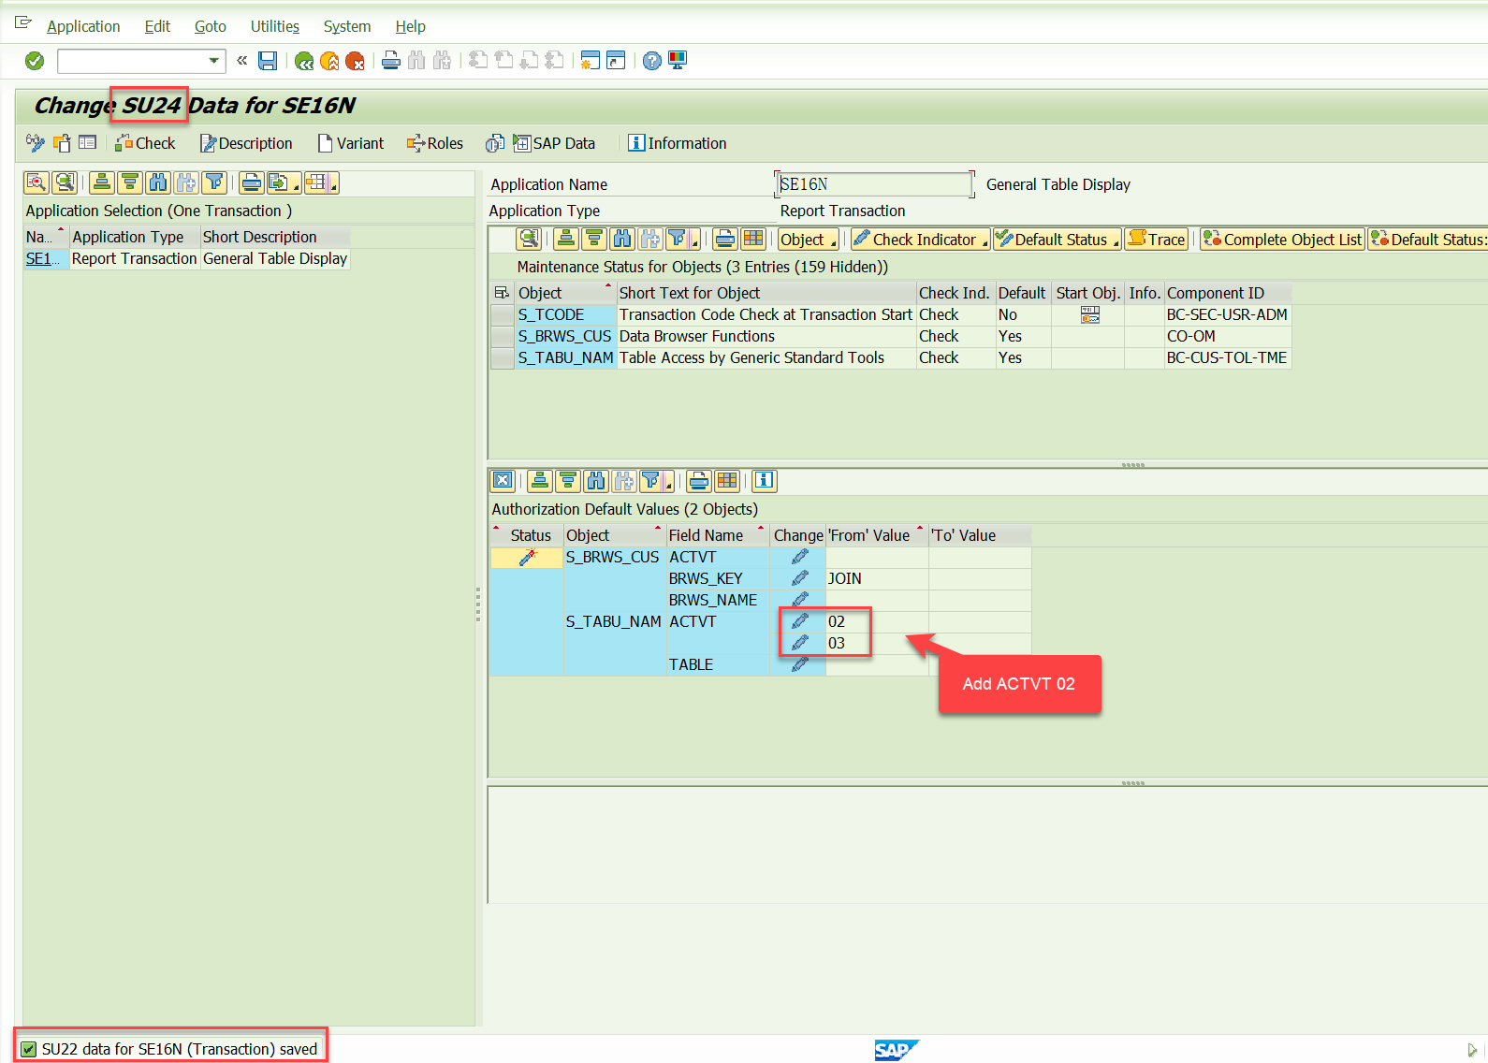Click the Roles button
Viewport: 1488px width, 1063px height.
[435, 143]
